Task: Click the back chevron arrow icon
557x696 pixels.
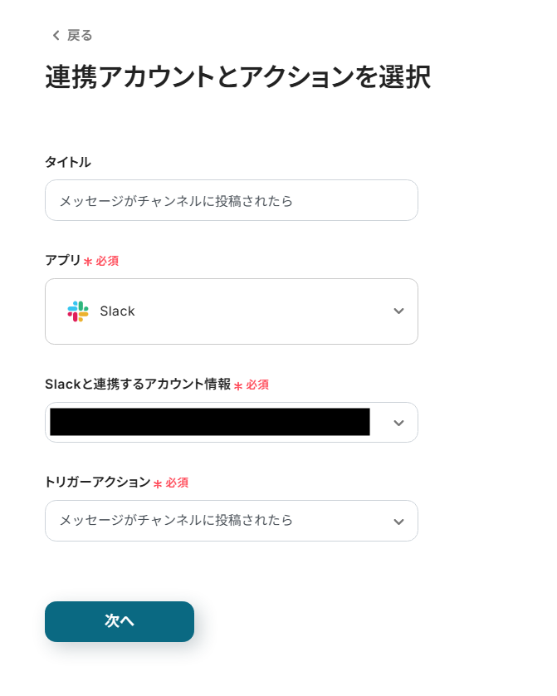Action: (56, 35)
